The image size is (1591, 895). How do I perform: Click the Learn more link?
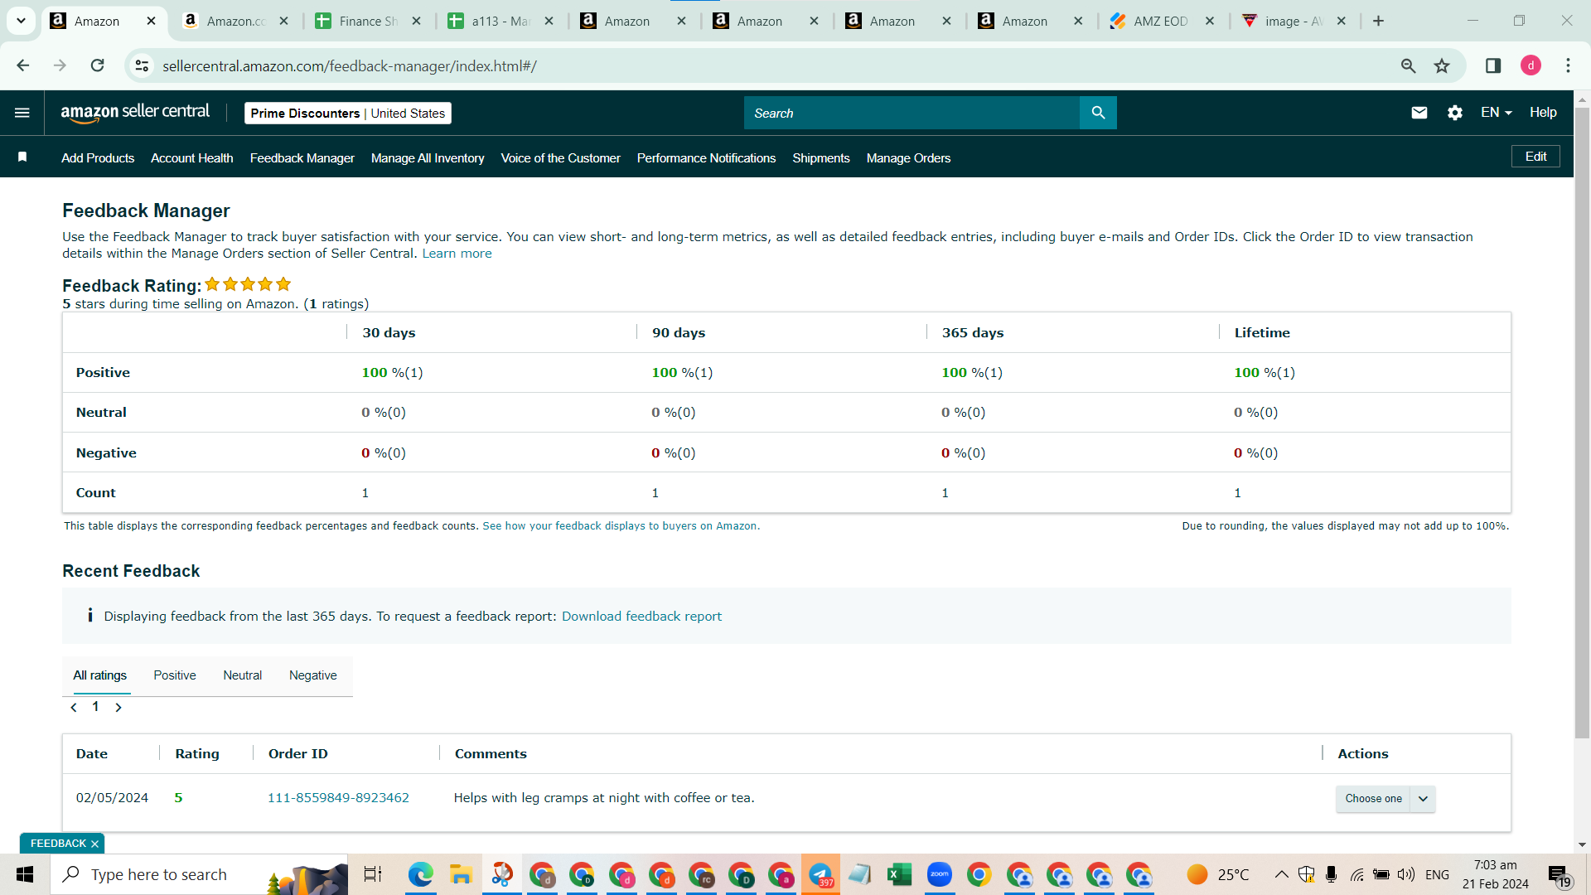(457, 254)
